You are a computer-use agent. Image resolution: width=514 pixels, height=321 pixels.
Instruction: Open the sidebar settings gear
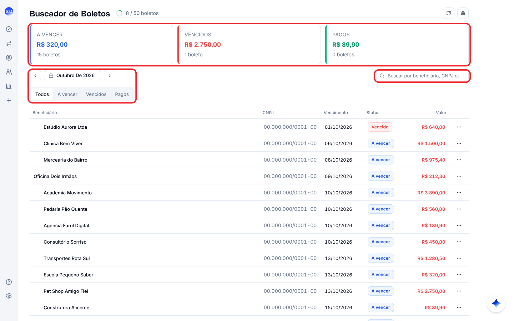(x=9, y=296)
